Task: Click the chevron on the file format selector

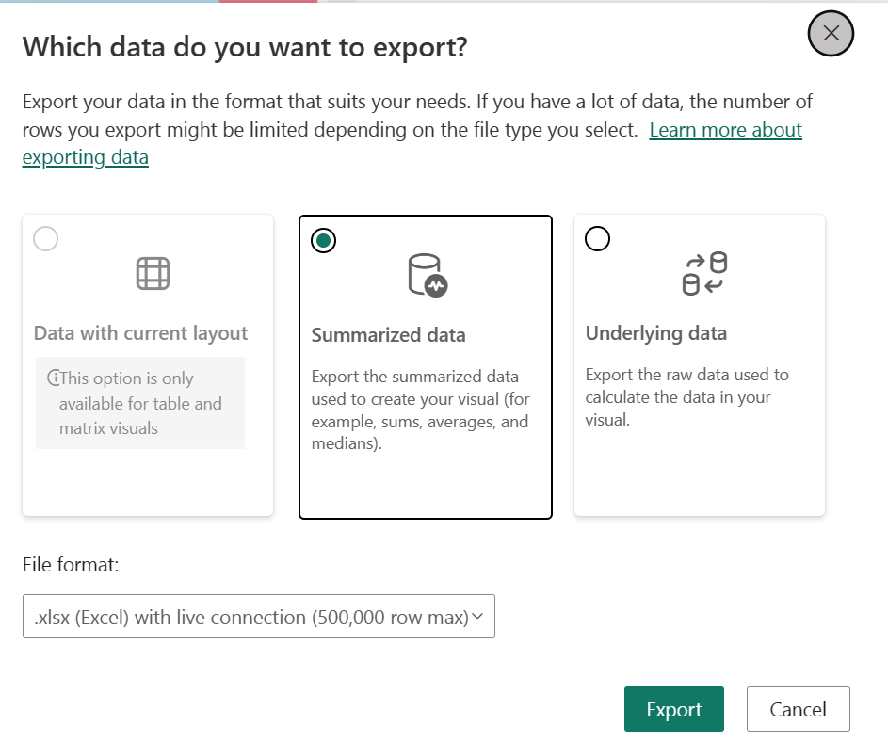Action: pyautogui.click(x=478, y=616)
